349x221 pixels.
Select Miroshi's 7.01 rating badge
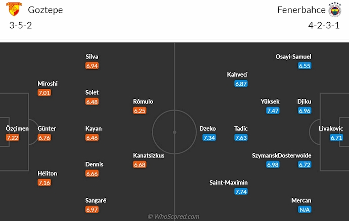44,92
